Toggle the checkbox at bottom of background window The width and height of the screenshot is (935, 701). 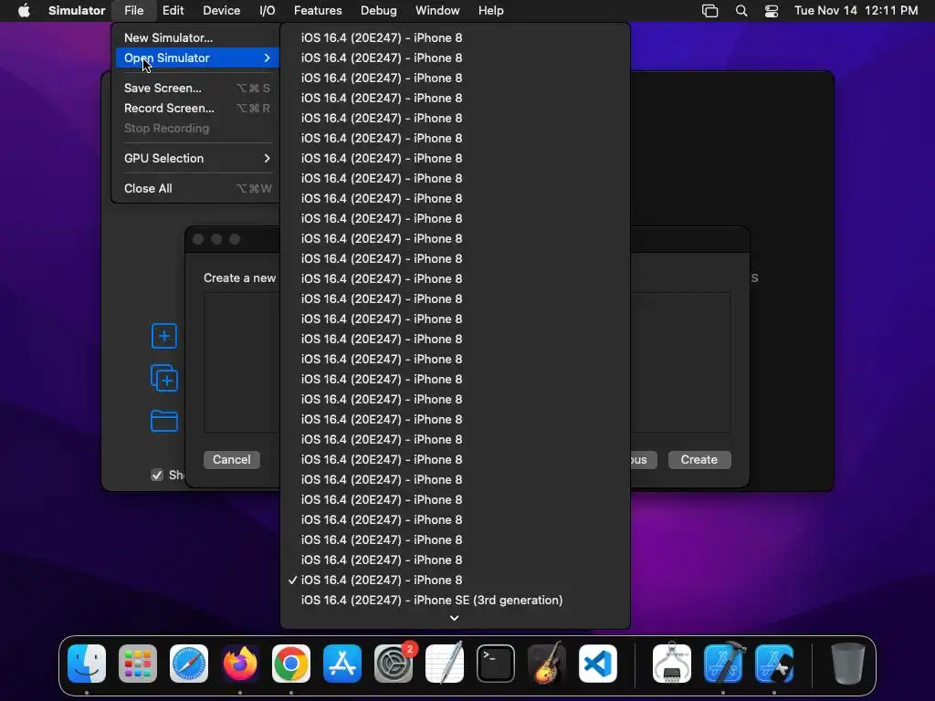tap(157, 475)
